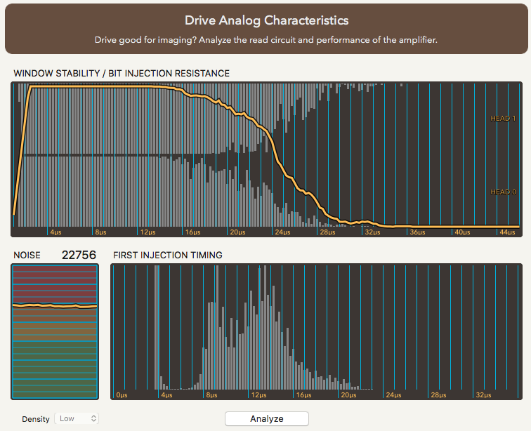Select the 24µs marker in window stability chart
The width and height of the screenshot is (531, 431).
pos(282,232)
